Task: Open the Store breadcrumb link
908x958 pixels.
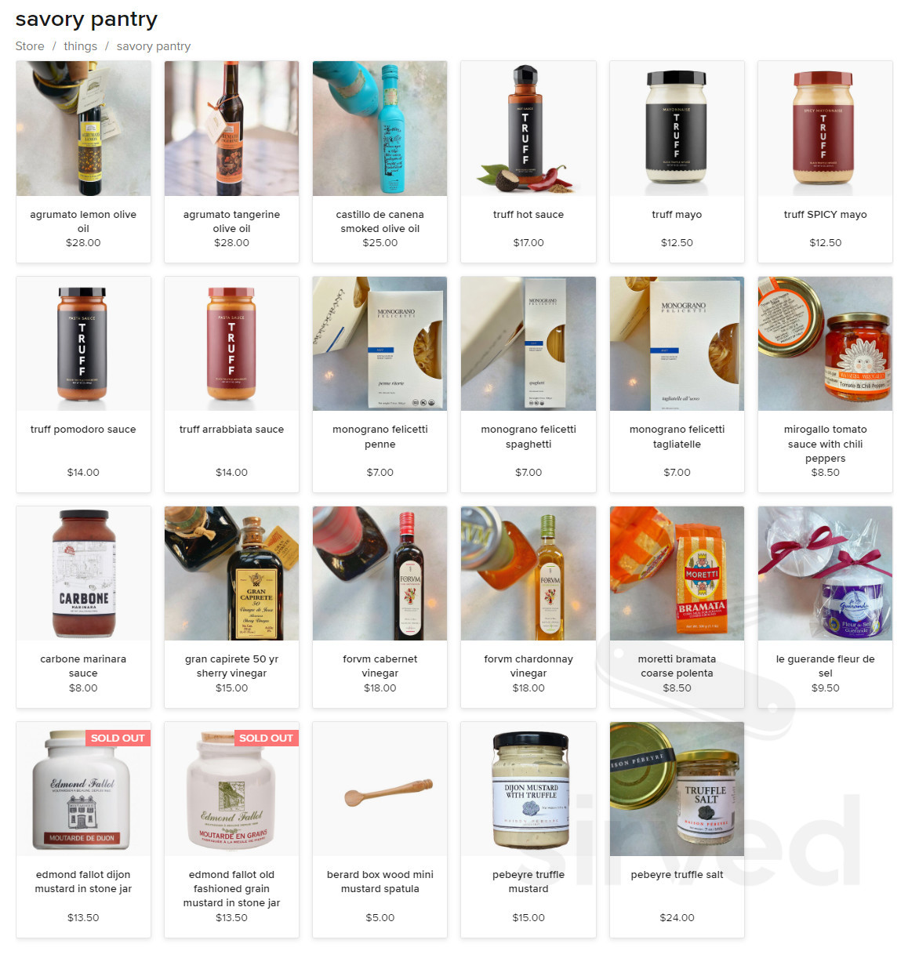Action: pyautogui.click(x=30, y=46)
